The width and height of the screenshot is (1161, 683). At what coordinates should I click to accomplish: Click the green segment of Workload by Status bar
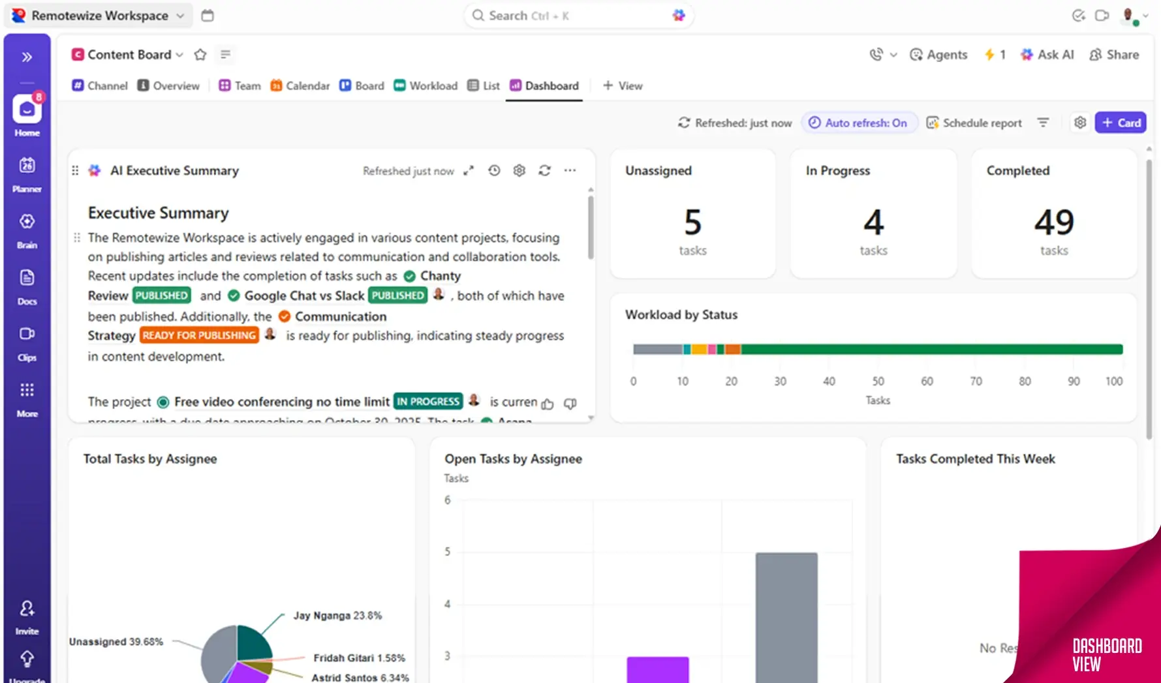931,350
